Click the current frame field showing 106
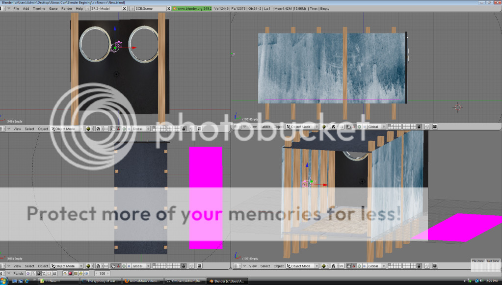 tap(102, 274)
